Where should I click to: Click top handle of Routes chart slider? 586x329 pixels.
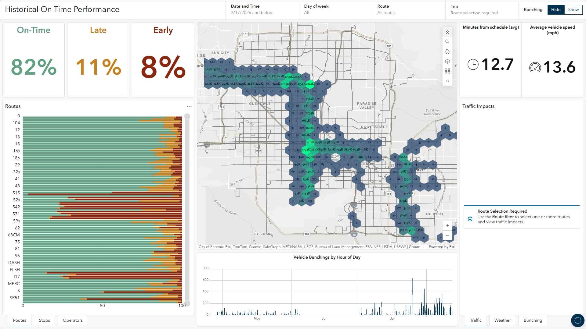187,116
